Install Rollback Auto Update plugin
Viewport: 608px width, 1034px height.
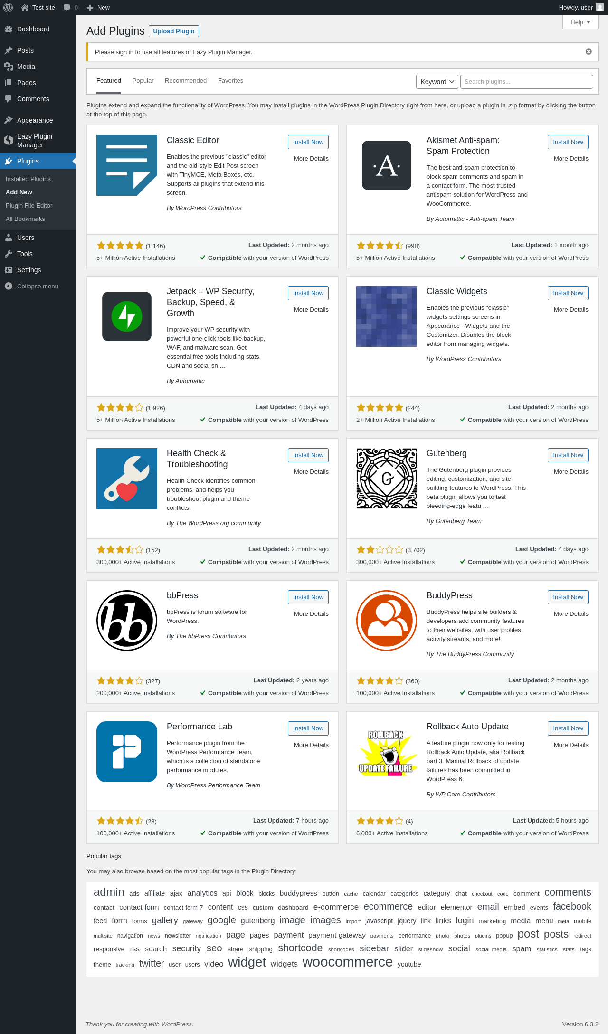click(x=568, y=728)
